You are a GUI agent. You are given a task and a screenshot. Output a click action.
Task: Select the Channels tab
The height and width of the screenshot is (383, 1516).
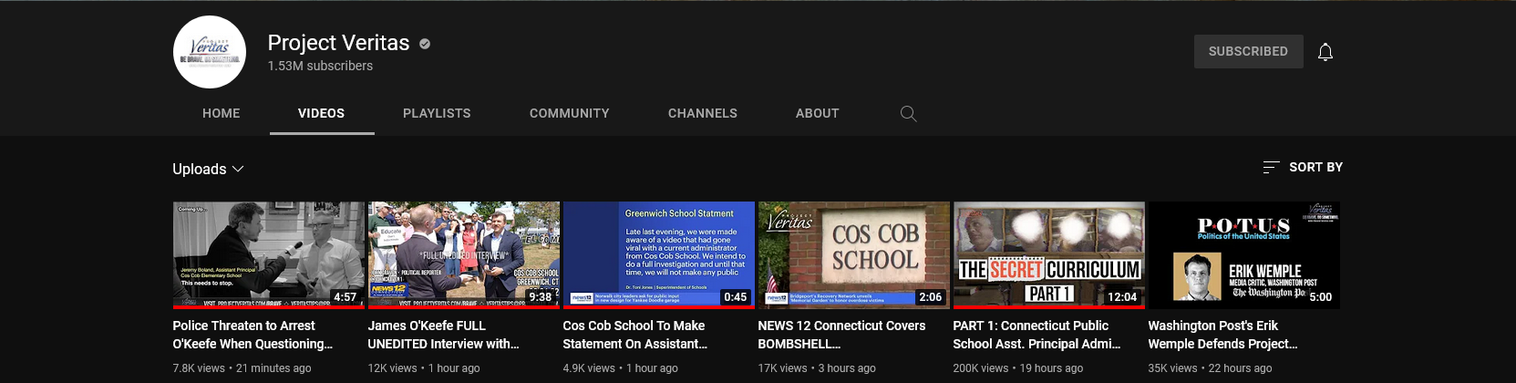pyautogui.click(x=702, y=114)
